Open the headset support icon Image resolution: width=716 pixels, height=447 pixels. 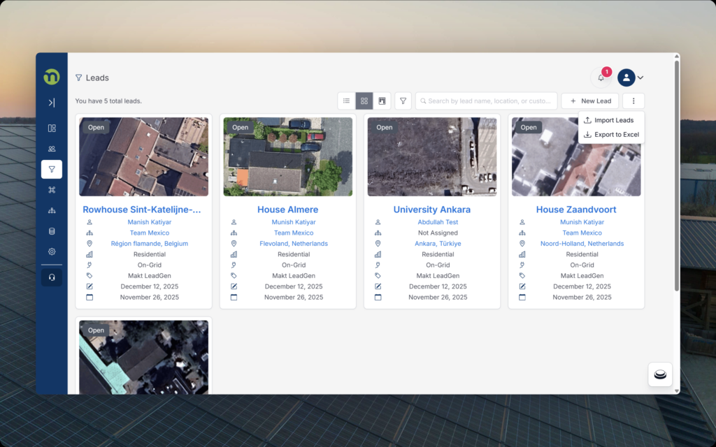pos(52,277)
